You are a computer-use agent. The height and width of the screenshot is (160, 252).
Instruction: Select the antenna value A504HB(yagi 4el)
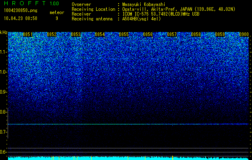141,19
